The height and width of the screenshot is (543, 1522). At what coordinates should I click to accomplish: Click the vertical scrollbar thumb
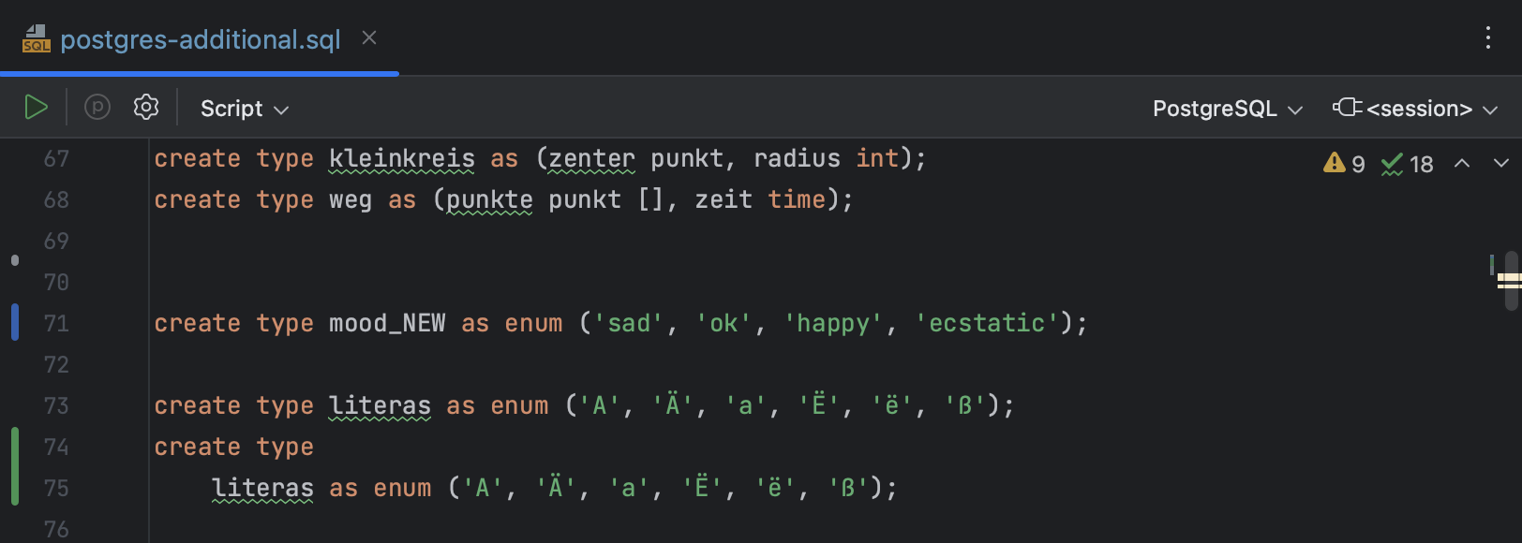[1510, 280]
